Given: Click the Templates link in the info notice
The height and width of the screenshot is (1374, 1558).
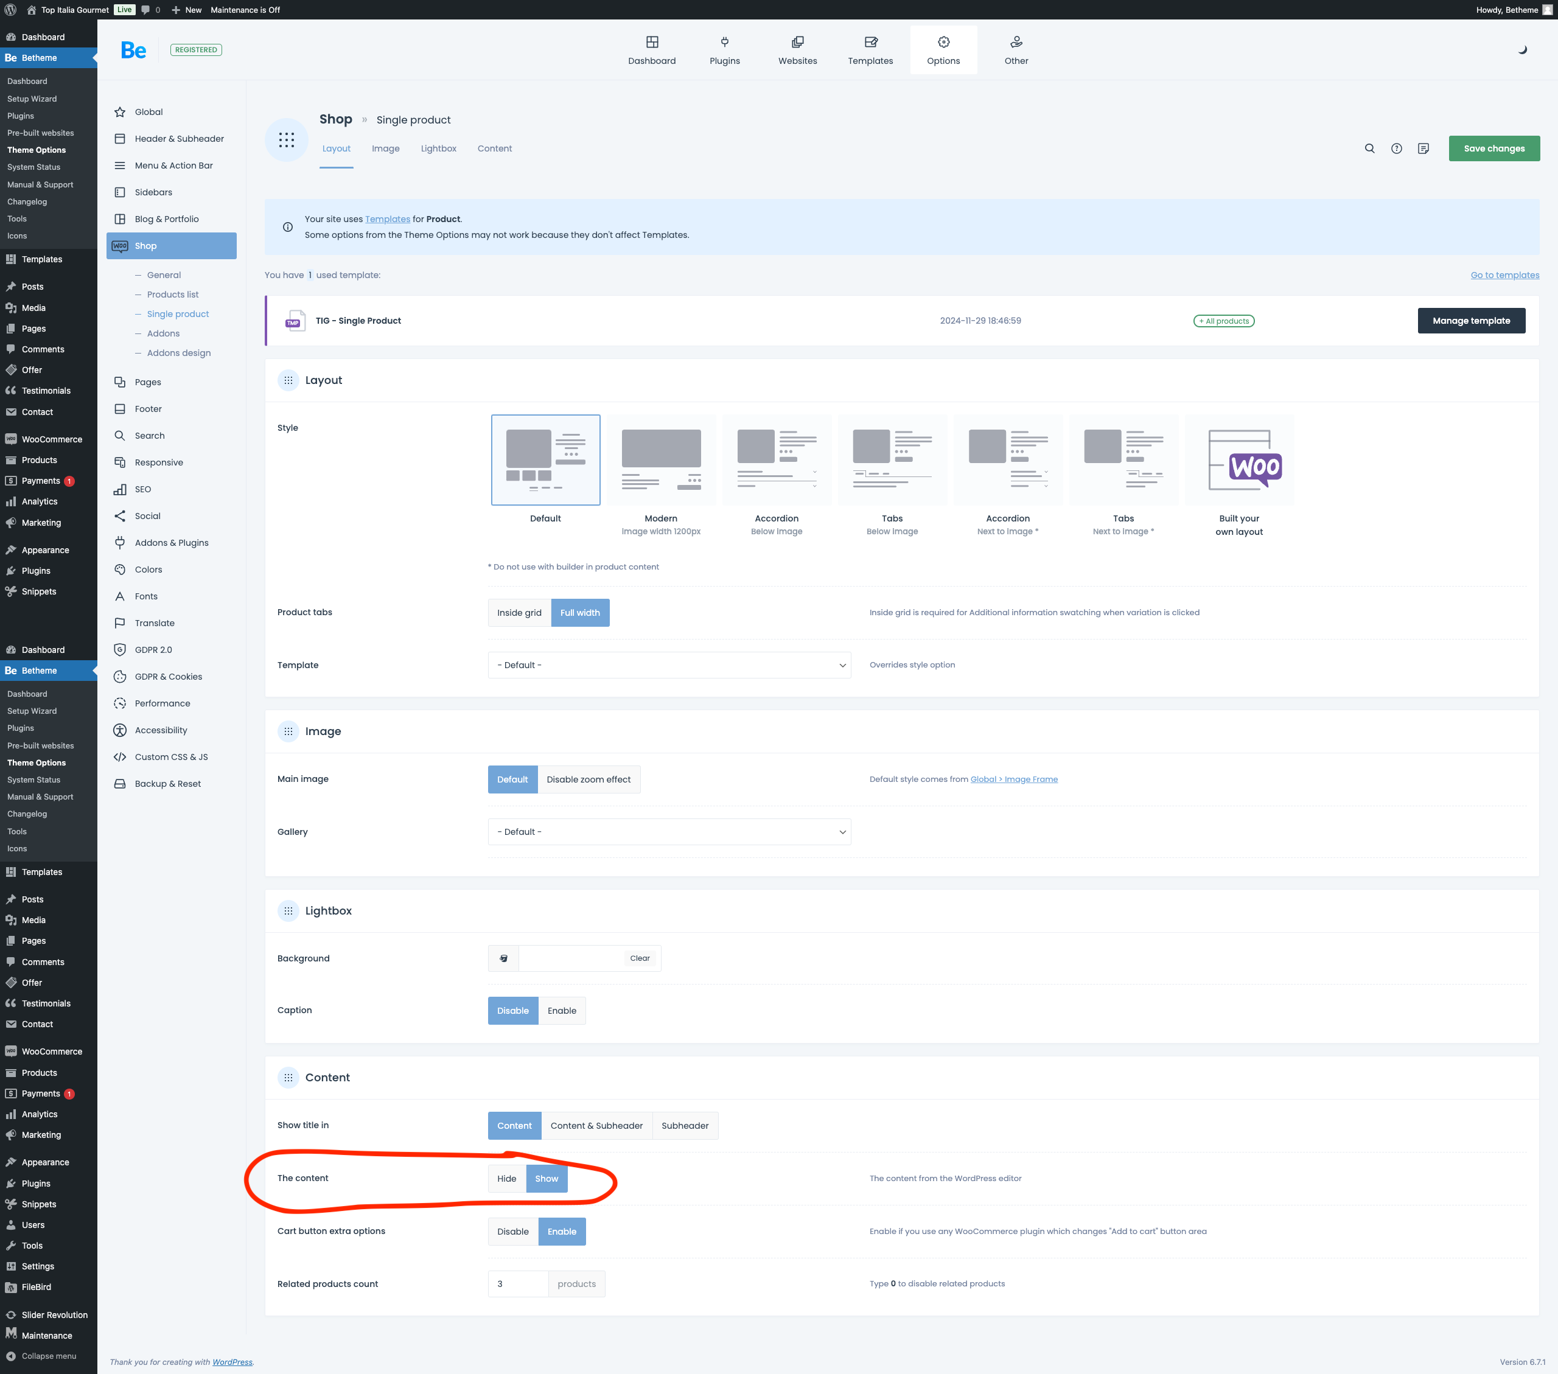Looking at the screenshot, I should (x=387, y=220).
